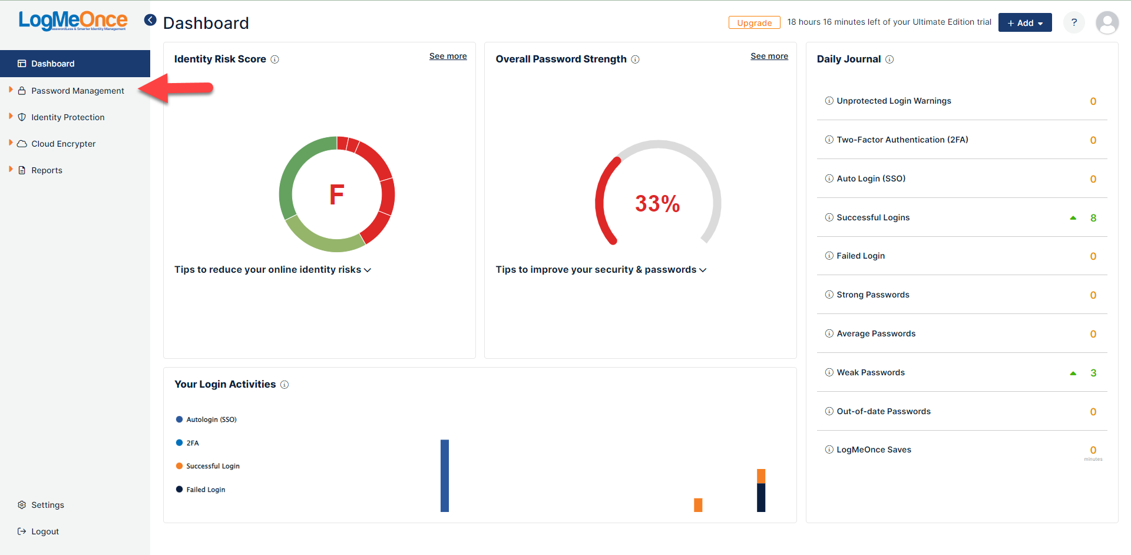The image size is (1131, 555).
Task: Click the Auto Login (SSO) label
Action: tap(871, 179)
